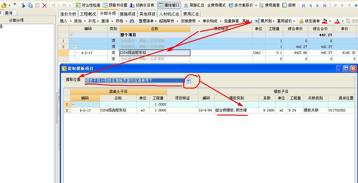This screenshot has width=358, height=183.
Task: Click the undo arrow icon
Action: pyautogui.click(x=54, y=5)
